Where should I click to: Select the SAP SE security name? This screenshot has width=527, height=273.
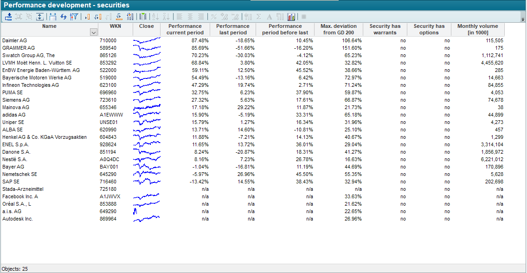pyautogui.click(x=11, y=182)
